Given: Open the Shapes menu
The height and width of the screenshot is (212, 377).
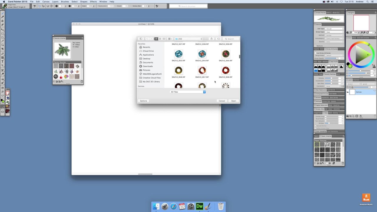Looking at the screenshot, I should point(84,2).
